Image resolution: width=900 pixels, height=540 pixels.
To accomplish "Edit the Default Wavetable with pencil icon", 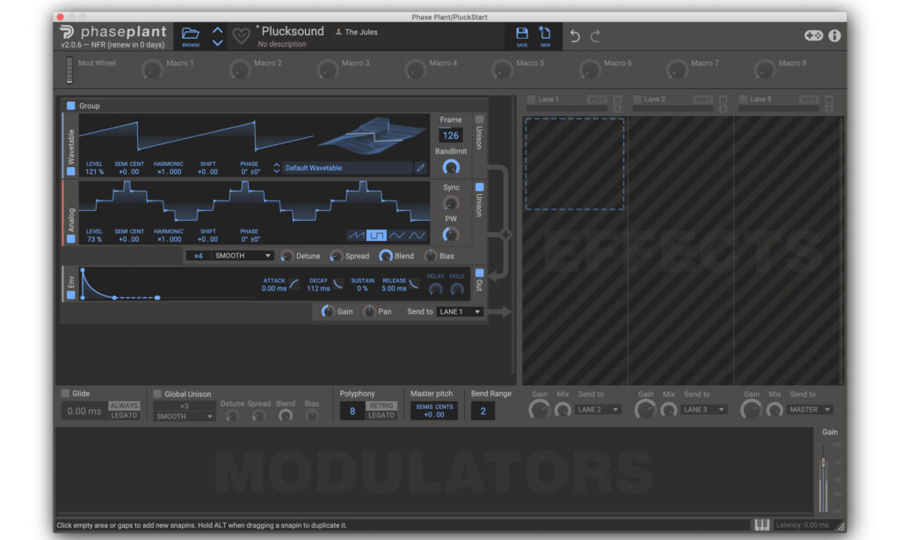I will point(421,168).
